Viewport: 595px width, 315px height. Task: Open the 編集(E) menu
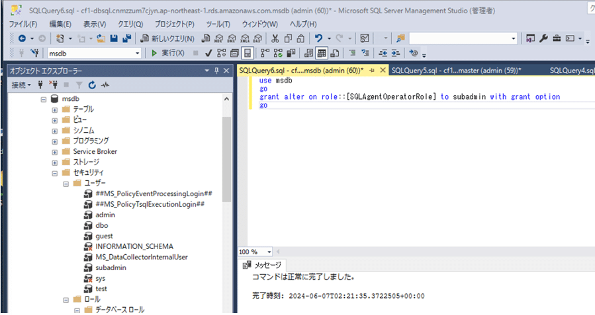[60, 24]
